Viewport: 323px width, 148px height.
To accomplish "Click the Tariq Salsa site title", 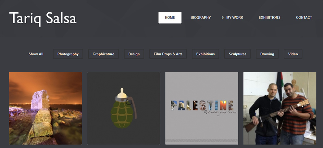I will pos(43,18).
